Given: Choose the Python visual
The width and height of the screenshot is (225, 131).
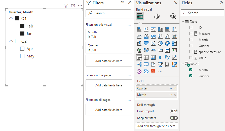Looking at the screenshot, I should (167, 57).
